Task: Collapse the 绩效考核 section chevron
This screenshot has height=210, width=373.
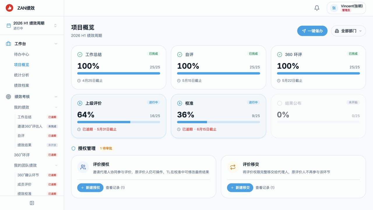Action: click(56, 97)
